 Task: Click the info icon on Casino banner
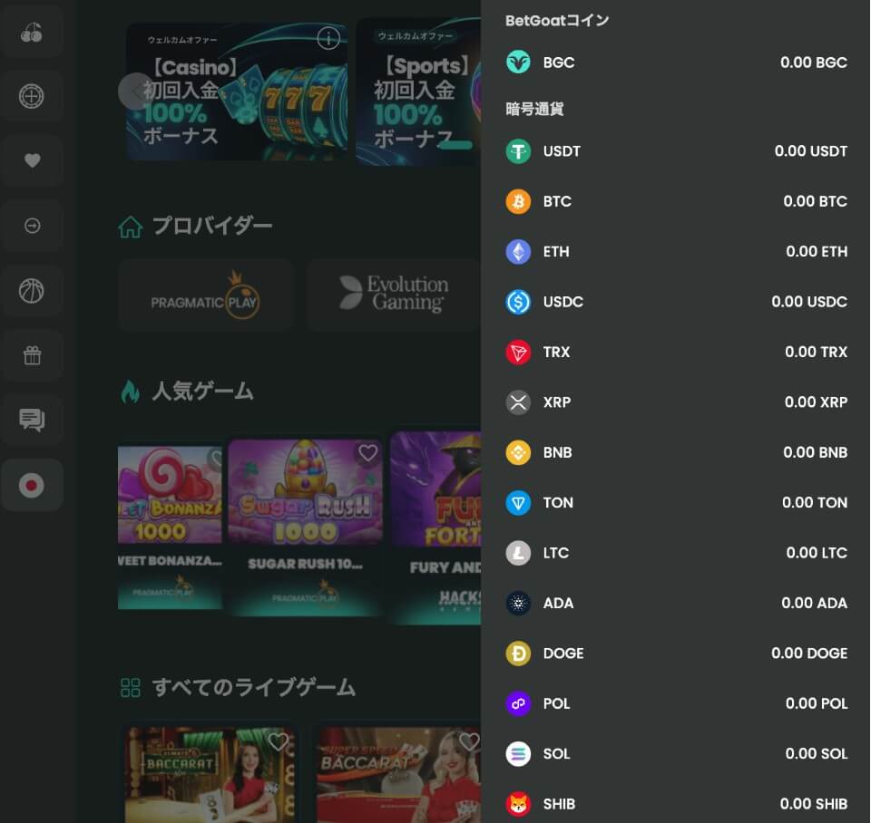pos(328,38)
